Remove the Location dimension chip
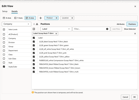This screenshot has width=139, height=100. 72,18
